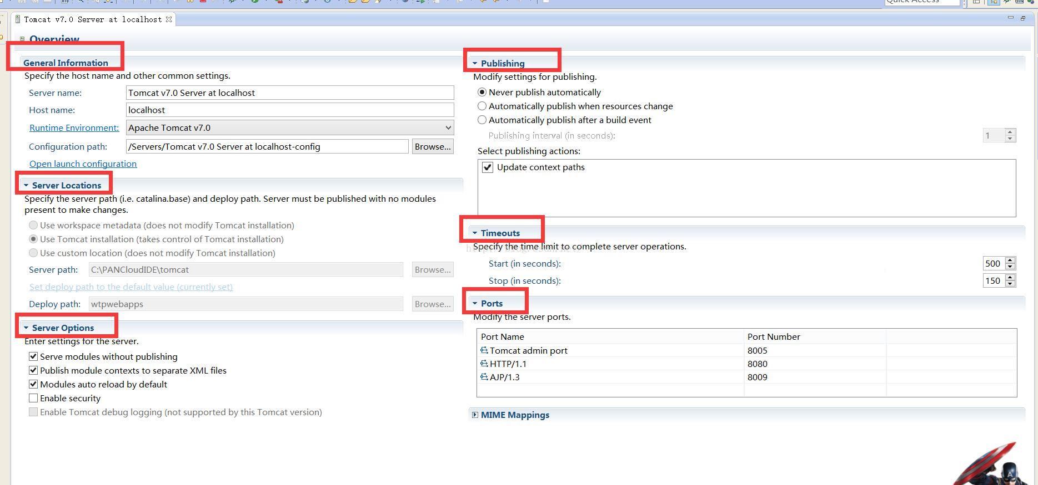Restore the editor area with the restore icon

[x=1023, y=18]
